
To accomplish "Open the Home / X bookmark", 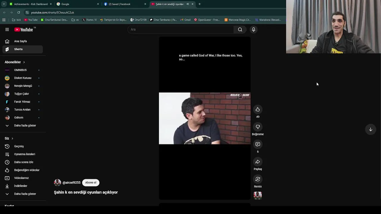I will (x=89, y=20).
